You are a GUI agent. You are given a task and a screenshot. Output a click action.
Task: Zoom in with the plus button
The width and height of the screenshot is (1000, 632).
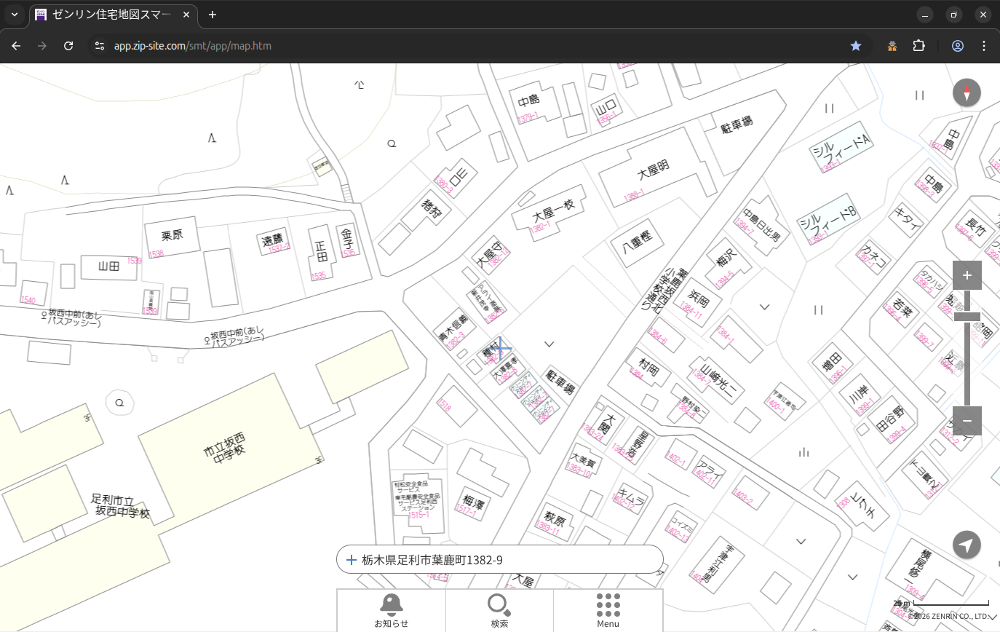[x=967, y=275]
